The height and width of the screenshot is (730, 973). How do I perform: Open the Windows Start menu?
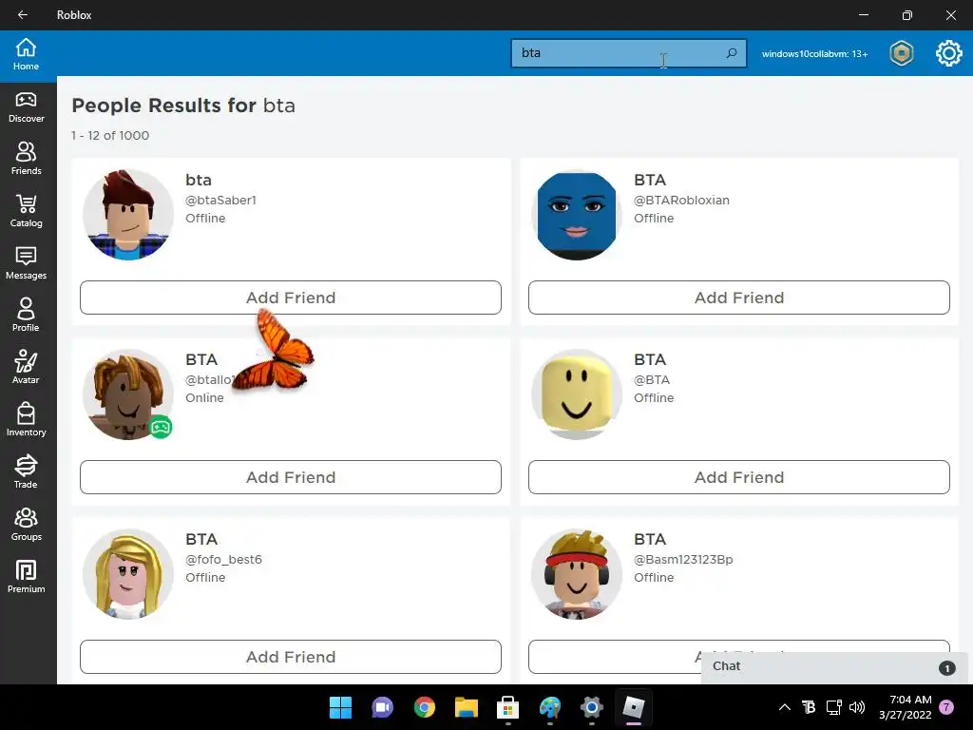pyautogui.click(x=341, y=707)
